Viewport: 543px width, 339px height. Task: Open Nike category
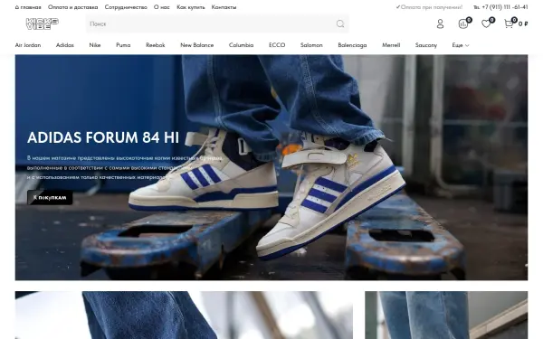point(94,45)
